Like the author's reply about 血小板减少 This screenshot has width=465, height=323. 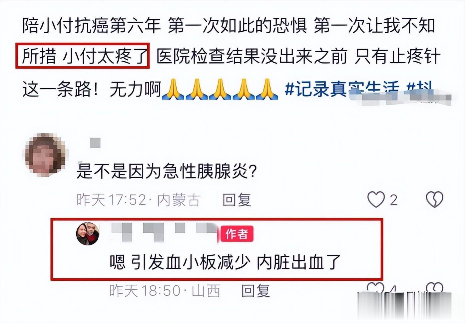point(375,288)
